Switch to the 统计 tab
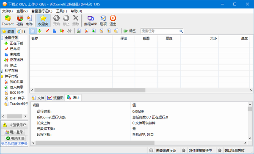Viewport: 254px width, 154px height. [x=73, y=97]
